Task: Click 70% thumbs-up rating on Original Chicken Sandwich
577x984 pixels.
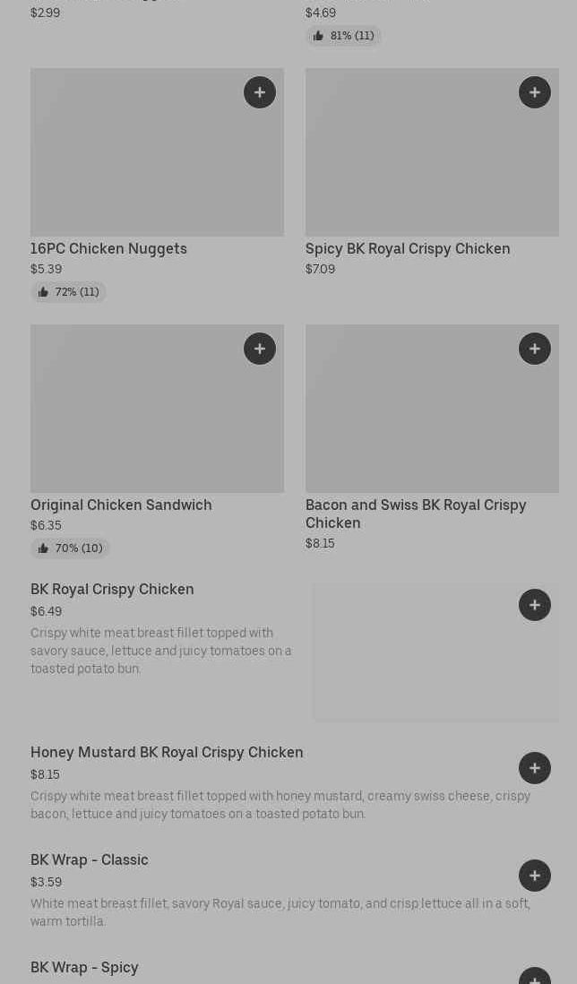Action: coord(71,548)
